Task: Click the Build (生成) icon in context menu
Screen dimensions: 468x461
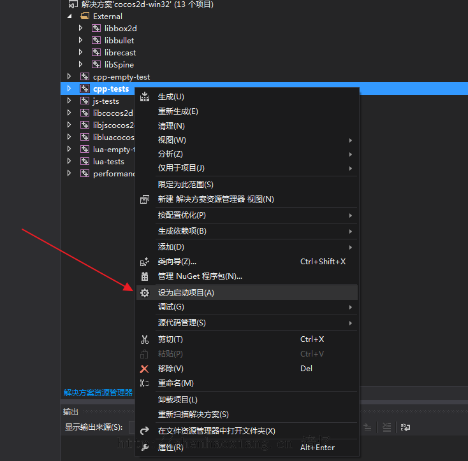Action: (145, 97)
